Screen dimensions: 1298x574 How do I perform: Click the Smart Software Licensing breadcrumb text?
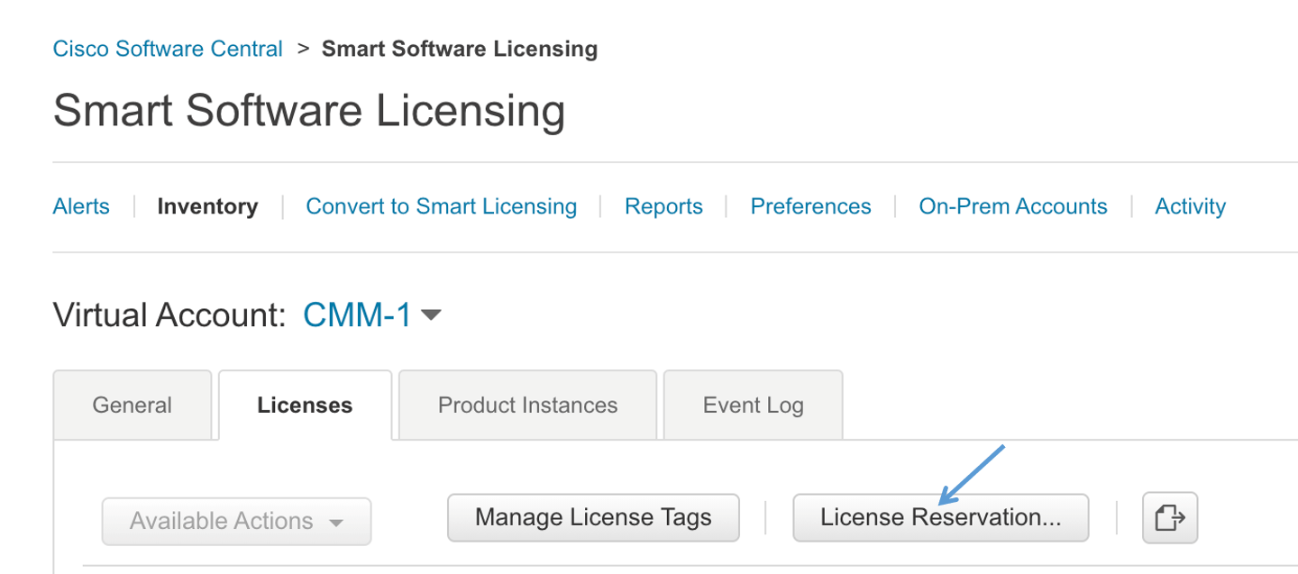pos(460,49)
